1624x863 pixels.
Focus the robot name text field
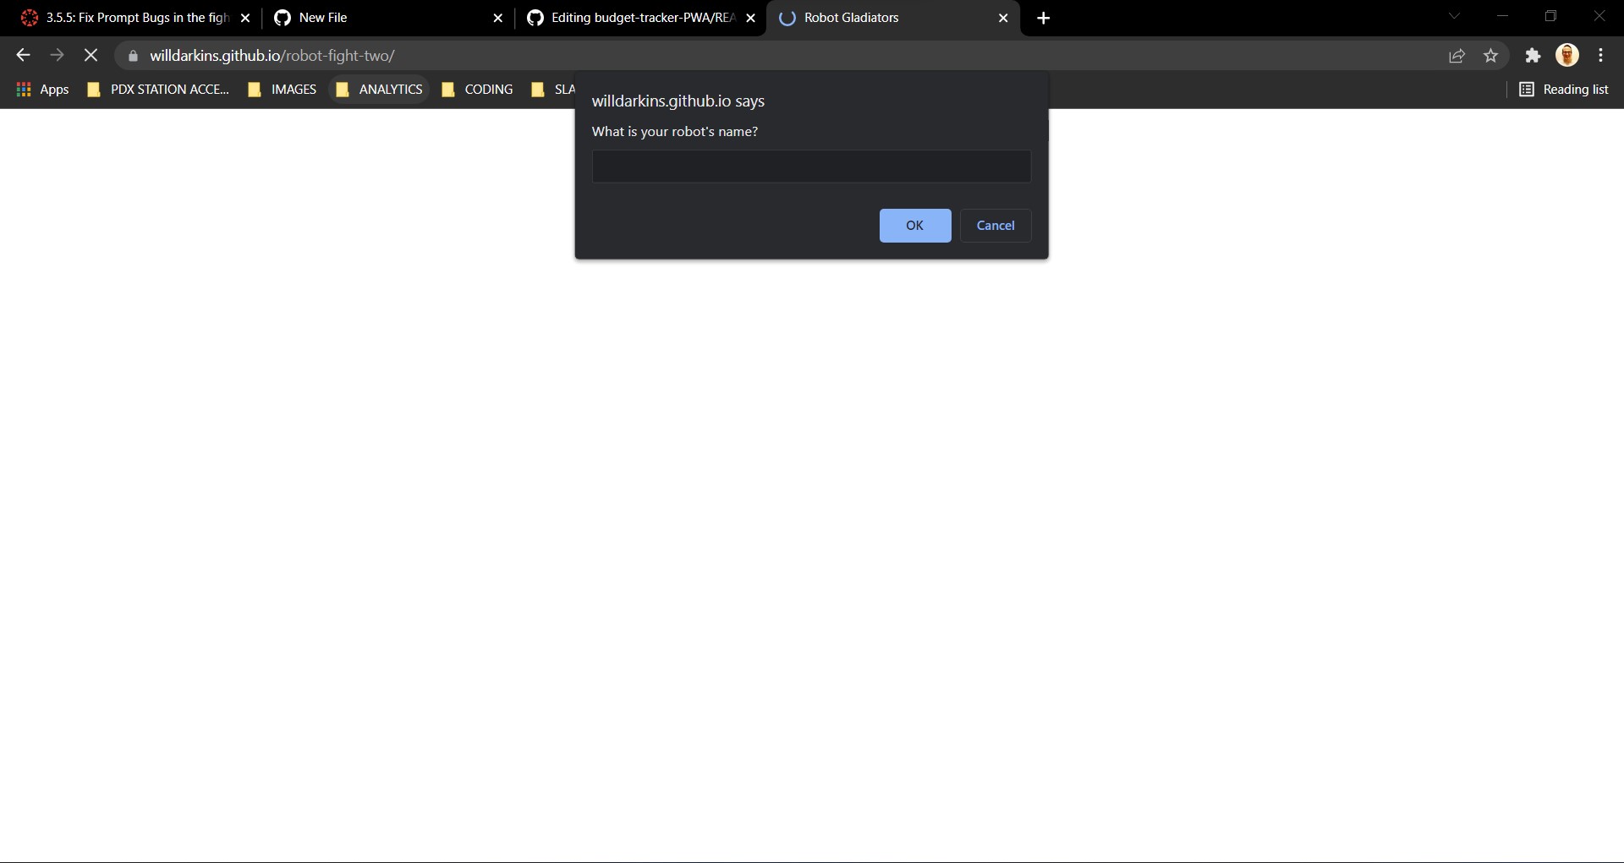point(811,167)
